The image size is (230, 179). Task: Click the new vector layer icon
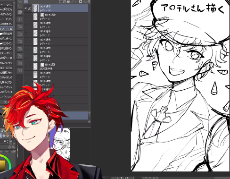point(65,1)
